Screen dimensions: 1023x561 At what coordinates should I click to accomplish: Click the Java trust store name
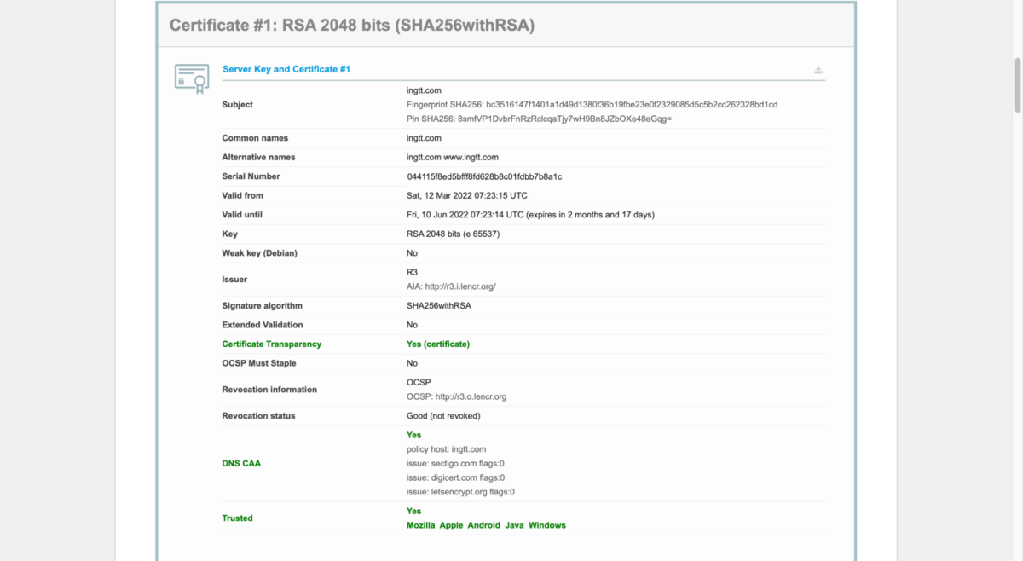[x=514, y=525]
